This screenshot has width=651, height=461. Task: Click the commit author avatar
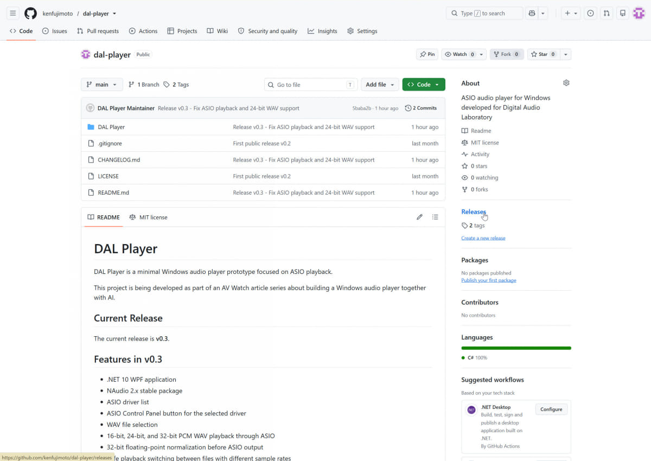tap(90, 108)
